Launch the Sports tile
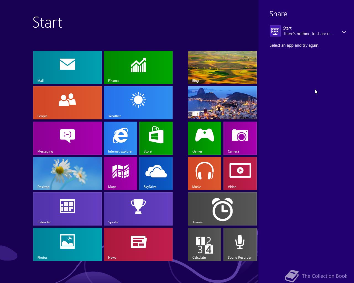Viewport: 354px width, 283px height. point(138,209)
